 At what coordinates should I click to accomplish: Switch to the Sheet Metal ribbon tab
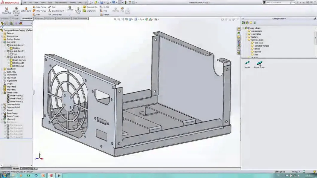(26, 18)
